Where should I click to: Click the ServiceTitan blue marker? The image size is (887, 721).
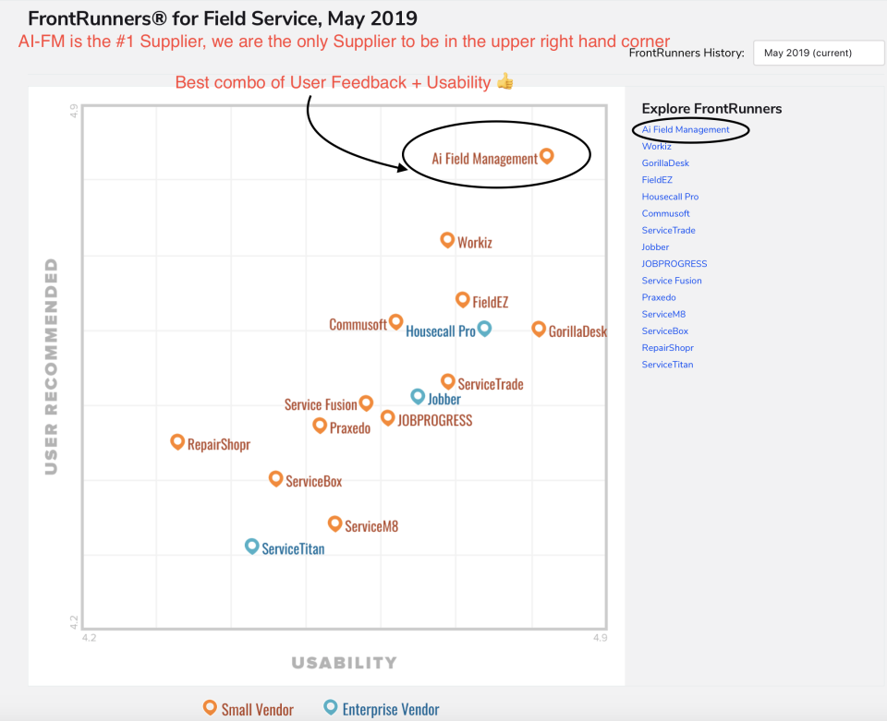251,546
